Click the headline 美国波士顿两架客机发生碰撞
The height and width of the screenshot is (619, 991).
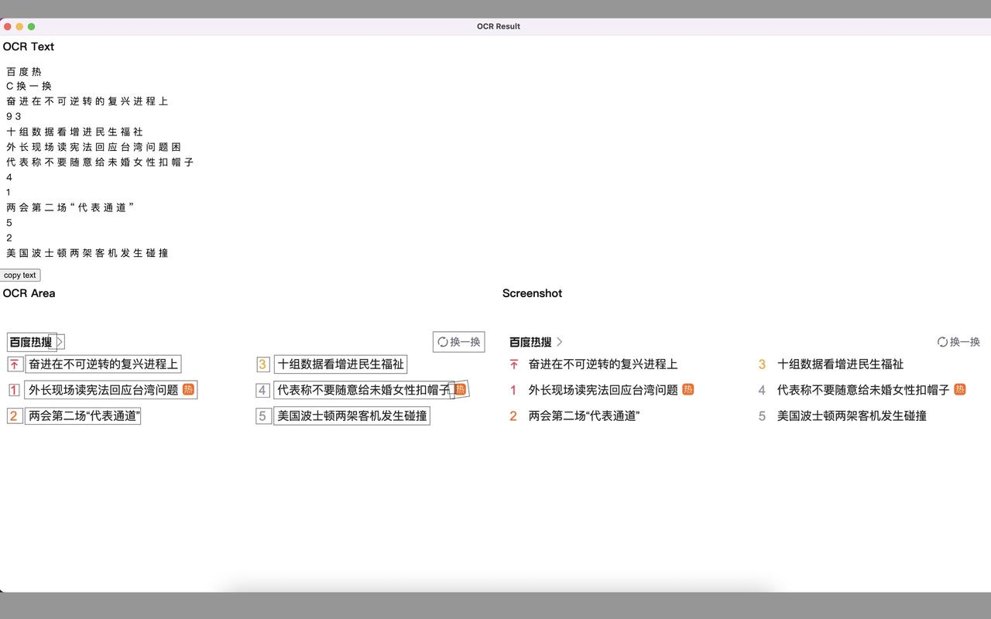point(352,416)
